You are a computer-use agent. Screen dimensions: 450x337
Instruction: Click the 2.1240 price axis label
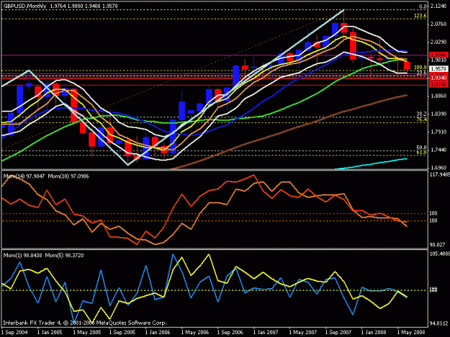coord(438,6)
